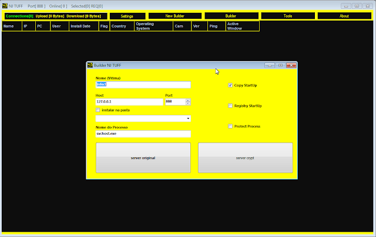Minimize the NJ TUFF main window

pyautogui.click(x=346, y=6)
